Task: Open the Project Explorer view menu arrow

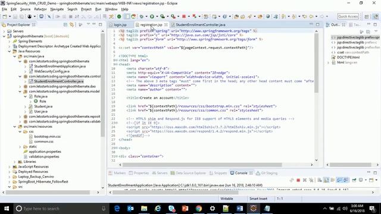Action: pos(88,24)
